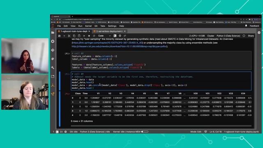The width and height of the screenshot is (263, 148).
Task: Insert a new cell with the plus icon
Action: coord(64,36)
